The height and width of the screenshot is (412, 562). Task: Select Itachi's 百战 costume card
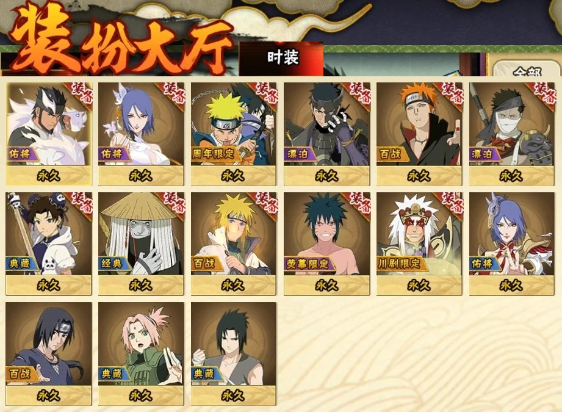tap(49, 354)
